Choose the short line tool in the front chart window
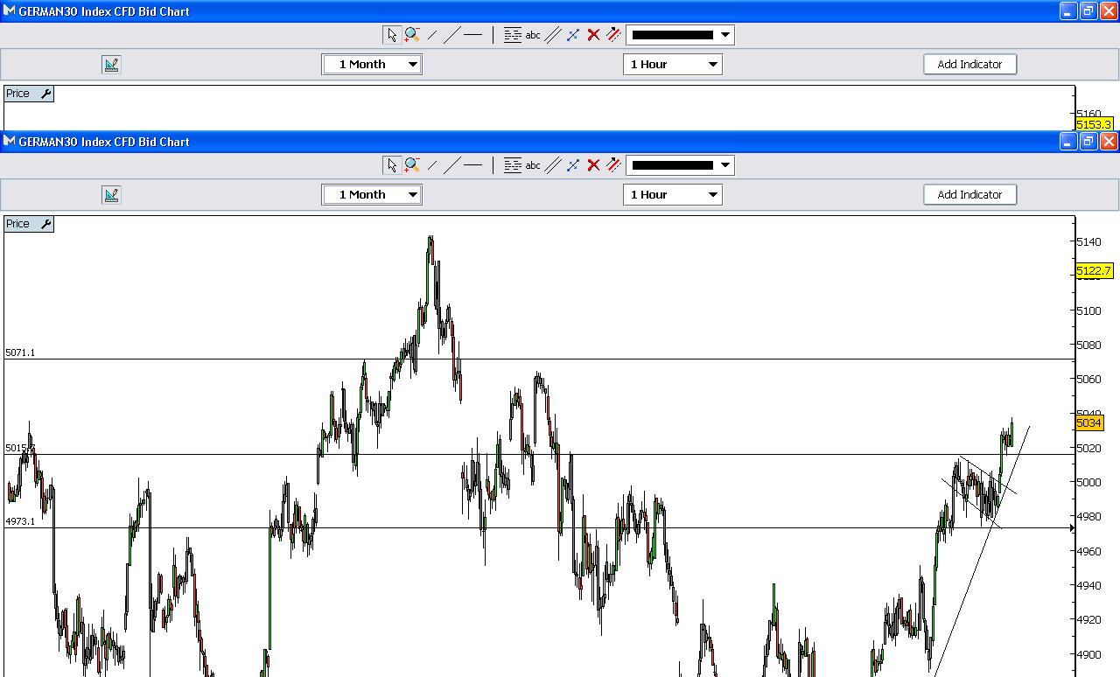The image size is (1120, 677). 432,165
